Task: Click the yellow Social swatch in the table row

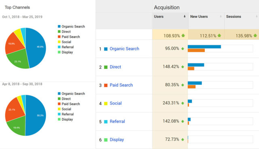Action: pyautogui.click(x=106, y=103)
